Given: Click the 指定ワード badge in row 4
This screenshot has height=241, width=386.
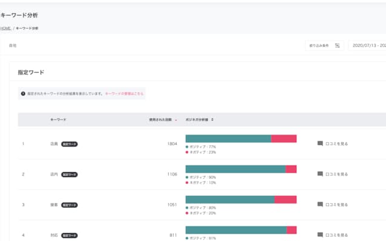Looking at the screenshot, I should tap(70, 236).
